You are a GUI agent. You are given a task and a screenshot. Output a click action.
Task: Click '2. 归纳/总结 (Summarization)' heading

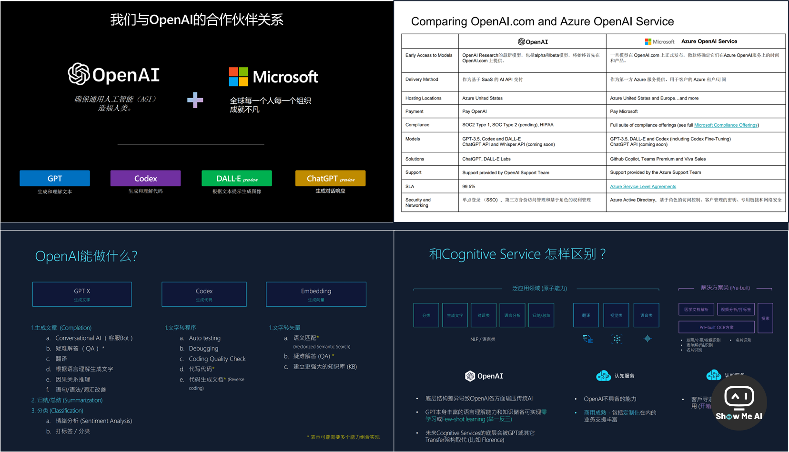pos(67,400)
